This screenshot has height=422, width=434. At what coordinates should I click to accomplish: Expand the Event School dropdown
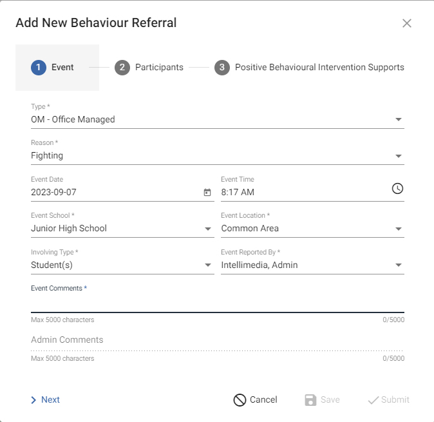coord(208,229)
